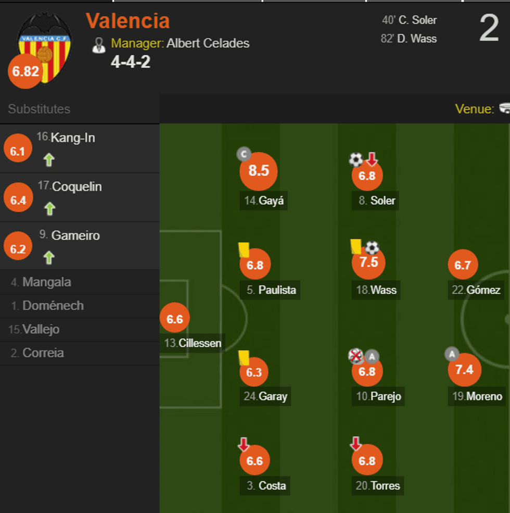Open manager Albert Celades' profile

coord(208,43)
